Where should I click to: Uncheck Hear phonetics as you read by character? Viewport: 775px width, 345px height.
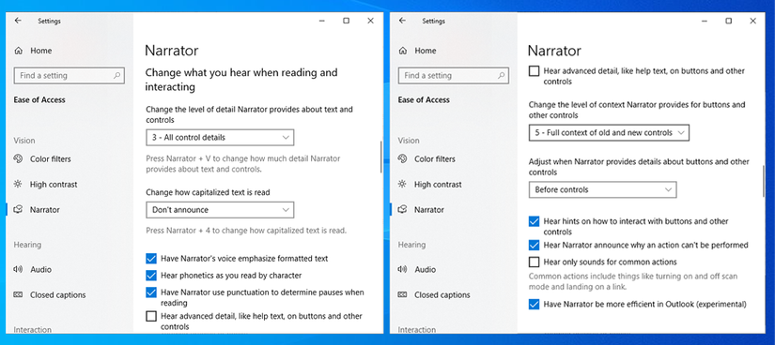coord(151,275)
